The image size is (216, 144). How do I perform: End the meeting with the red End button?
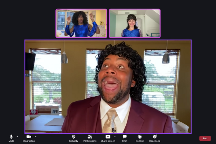coord(205,138)
